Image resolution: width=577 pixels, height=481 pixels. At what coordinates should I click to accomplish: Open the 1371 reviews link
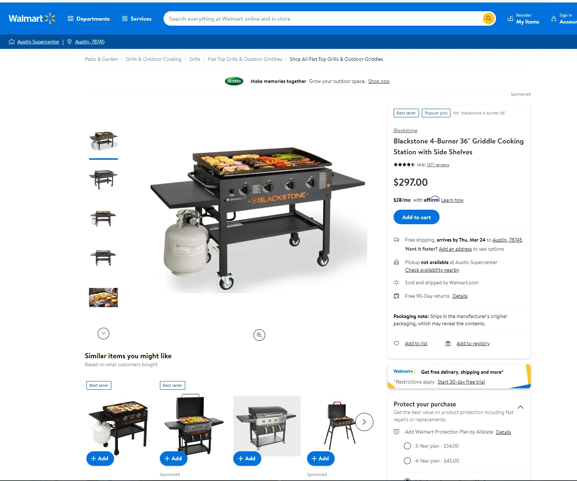tap(438, 165)
